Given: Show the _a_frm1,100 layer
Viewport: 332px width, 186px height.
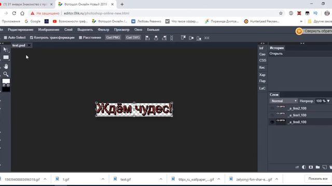Looking at the screenshot, I should tap(272, 115).
